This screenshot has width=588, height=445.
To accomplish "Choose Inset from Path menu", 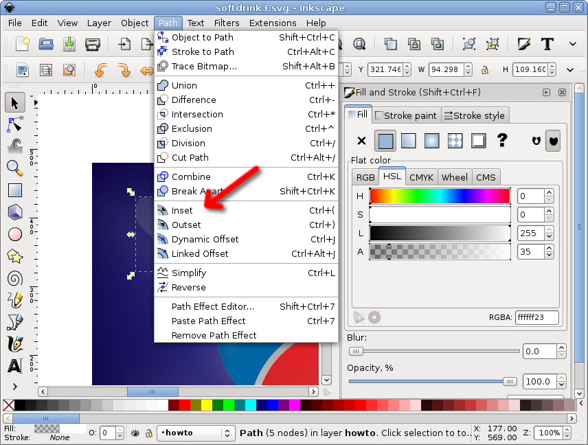I will pos(246,211).
